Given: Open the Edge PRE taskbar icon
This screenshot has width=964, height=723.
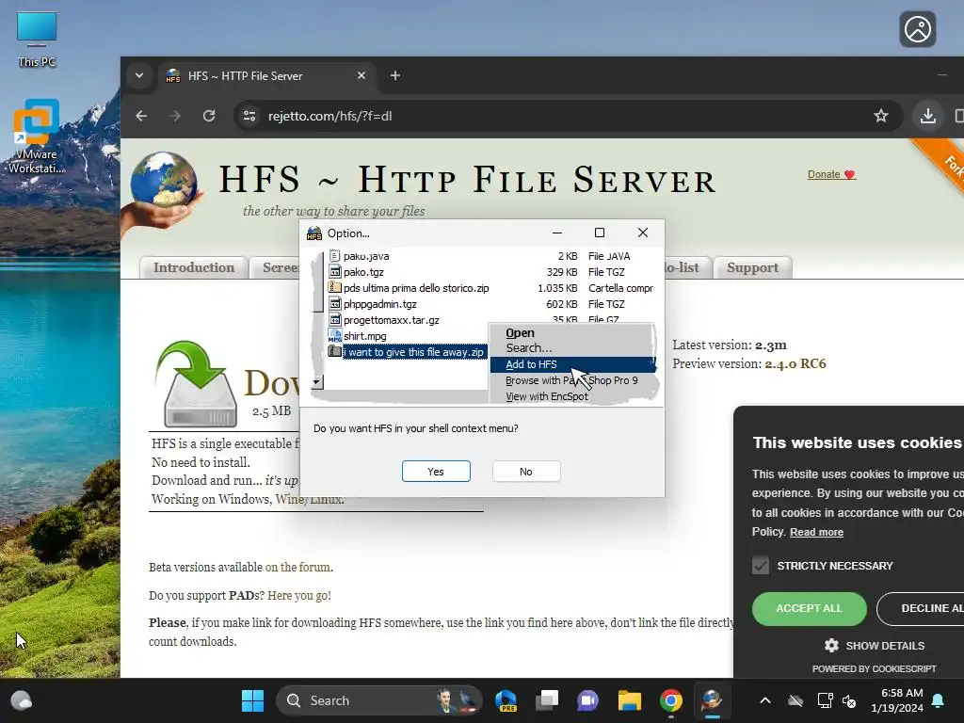Looking at the screenshot, I should pos(506,700).
